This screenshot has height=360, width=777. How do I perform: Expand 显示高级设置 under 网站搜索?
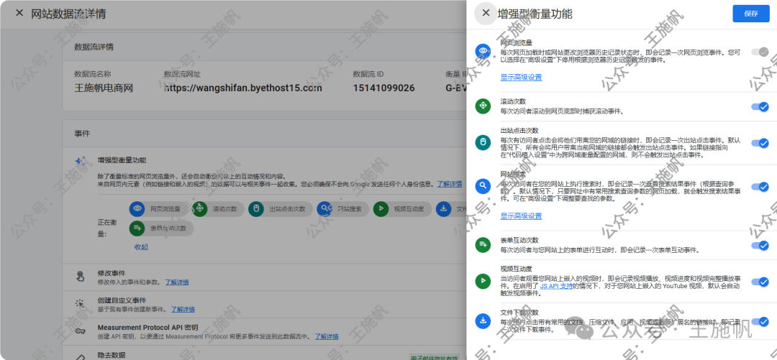[521, 216]
